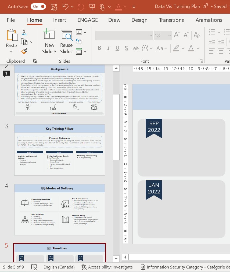Click the Copy icon
Screen dimensions: 230x272
pyautogui.click(x=24, y=42)
